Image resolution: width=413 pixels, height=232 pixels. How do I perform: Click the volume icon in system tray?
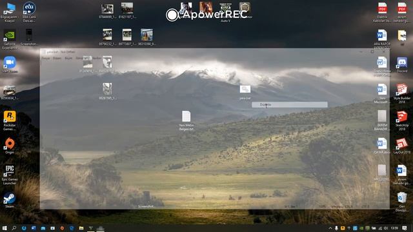(386, 228)
